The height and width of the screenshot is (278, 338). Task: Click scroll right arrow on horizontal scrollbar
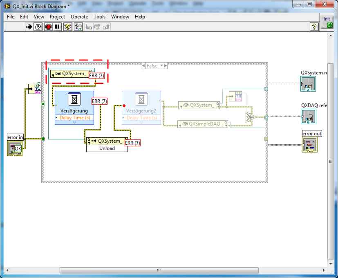pos(324,270)
